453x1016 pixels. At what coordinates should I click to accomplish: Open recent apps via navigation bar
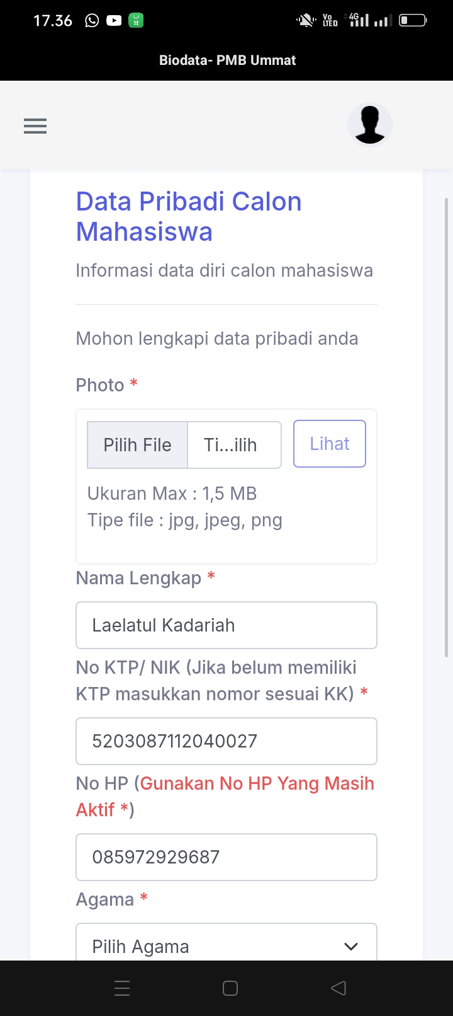pos(122,988)
